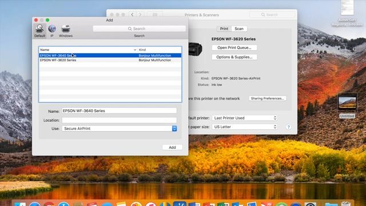The height and width of the screenshot is (206, 366).
Task: Click the help question mark icon
Action: tap(288, 127)
